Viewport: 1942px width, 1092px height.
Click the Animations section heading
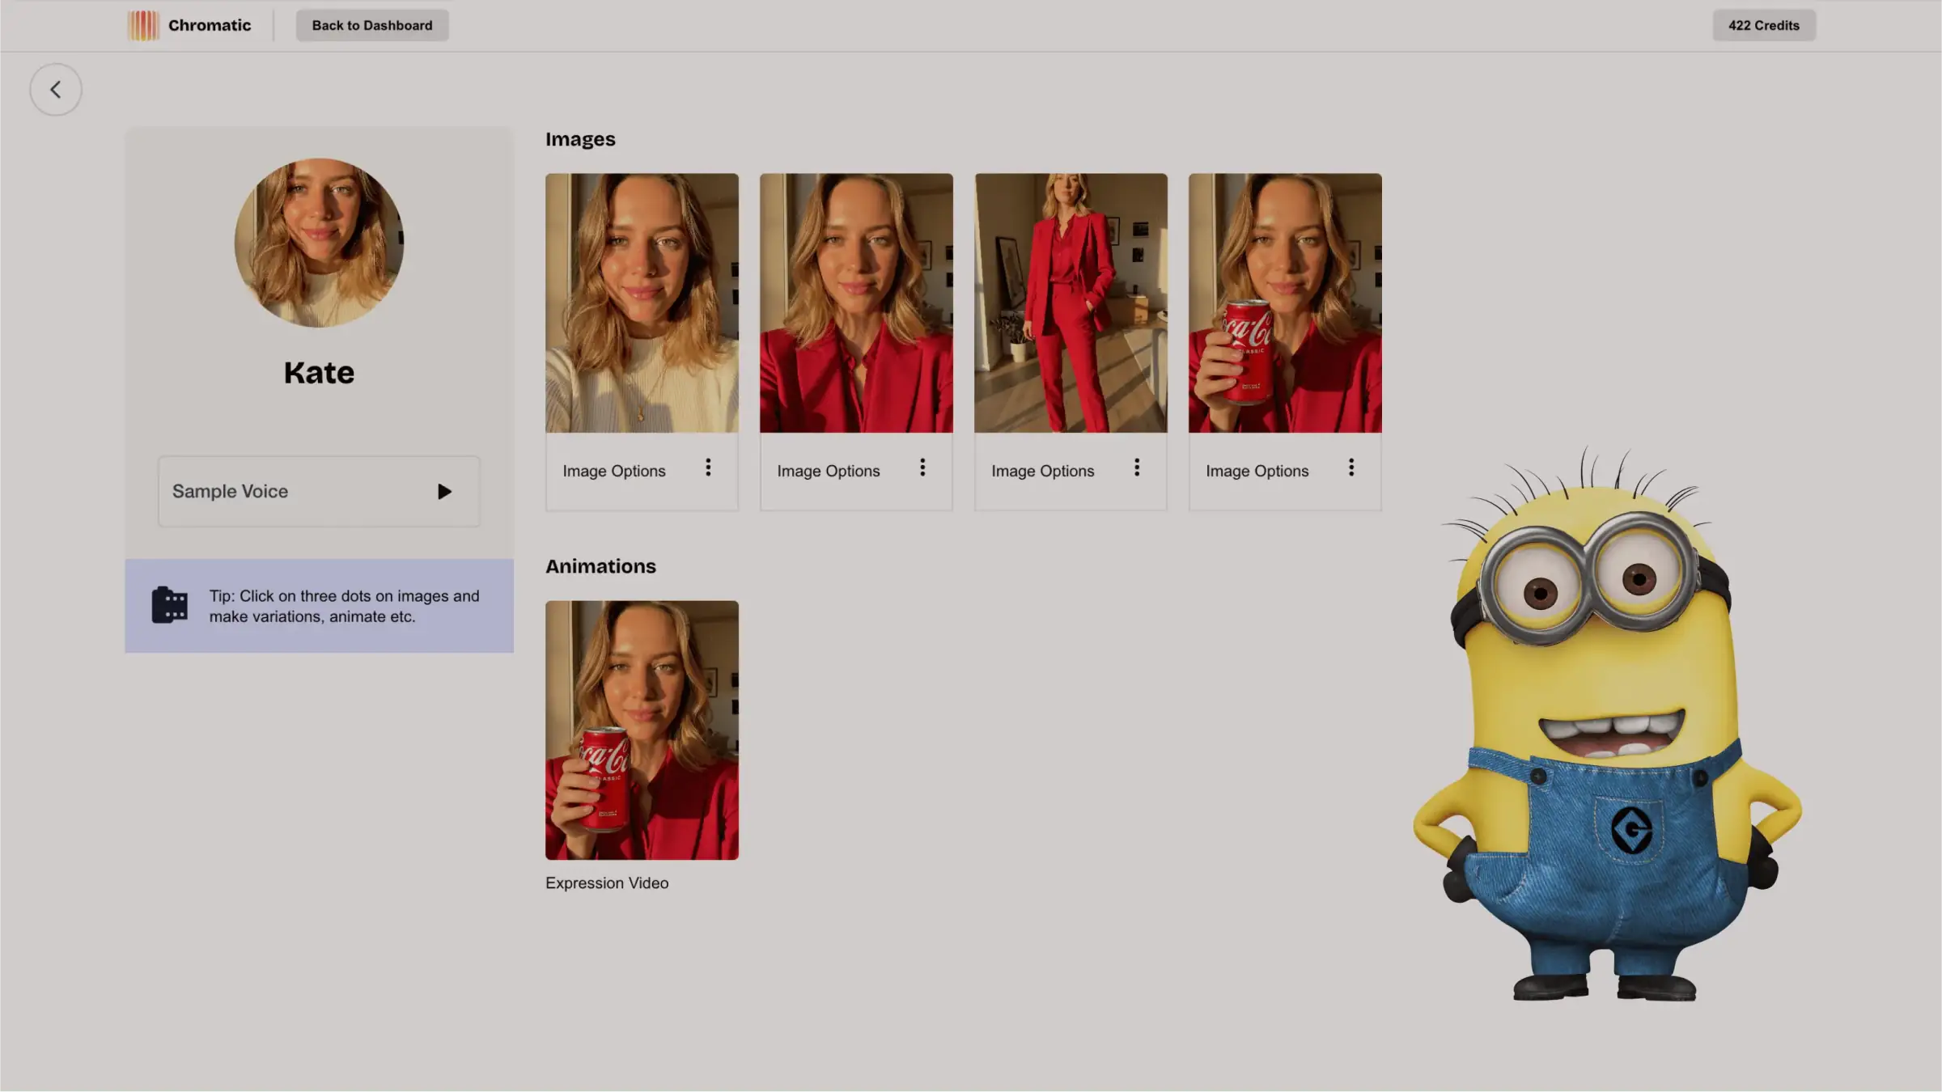point(600,565)
